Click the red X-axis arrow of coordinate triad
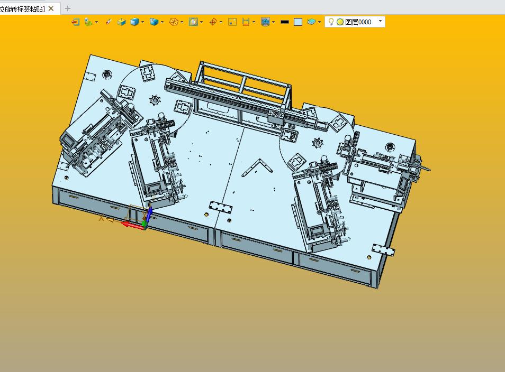The height and width of the screenshot is (372, 505). (x=133, y=225)
